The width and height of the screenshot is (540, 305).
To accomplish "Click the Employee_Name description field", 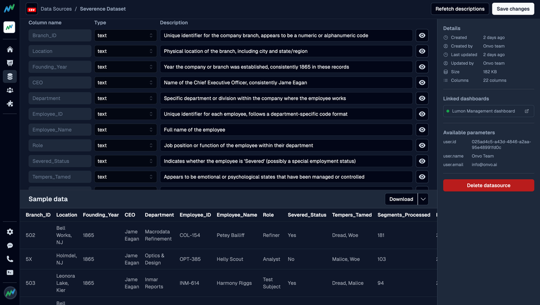I will coord(286,130).
